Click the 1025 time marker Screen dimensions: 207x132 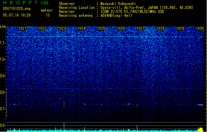[x=101, y=28]
